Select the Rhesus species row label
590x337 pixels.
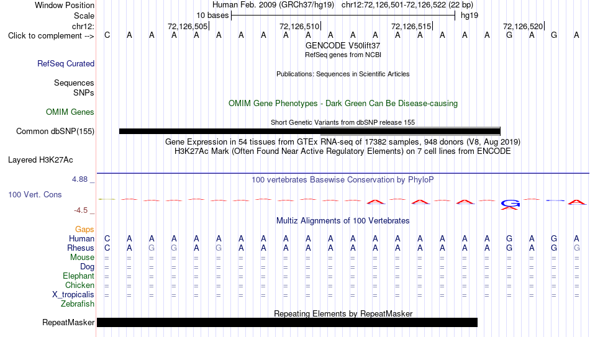tap(81, 248)
